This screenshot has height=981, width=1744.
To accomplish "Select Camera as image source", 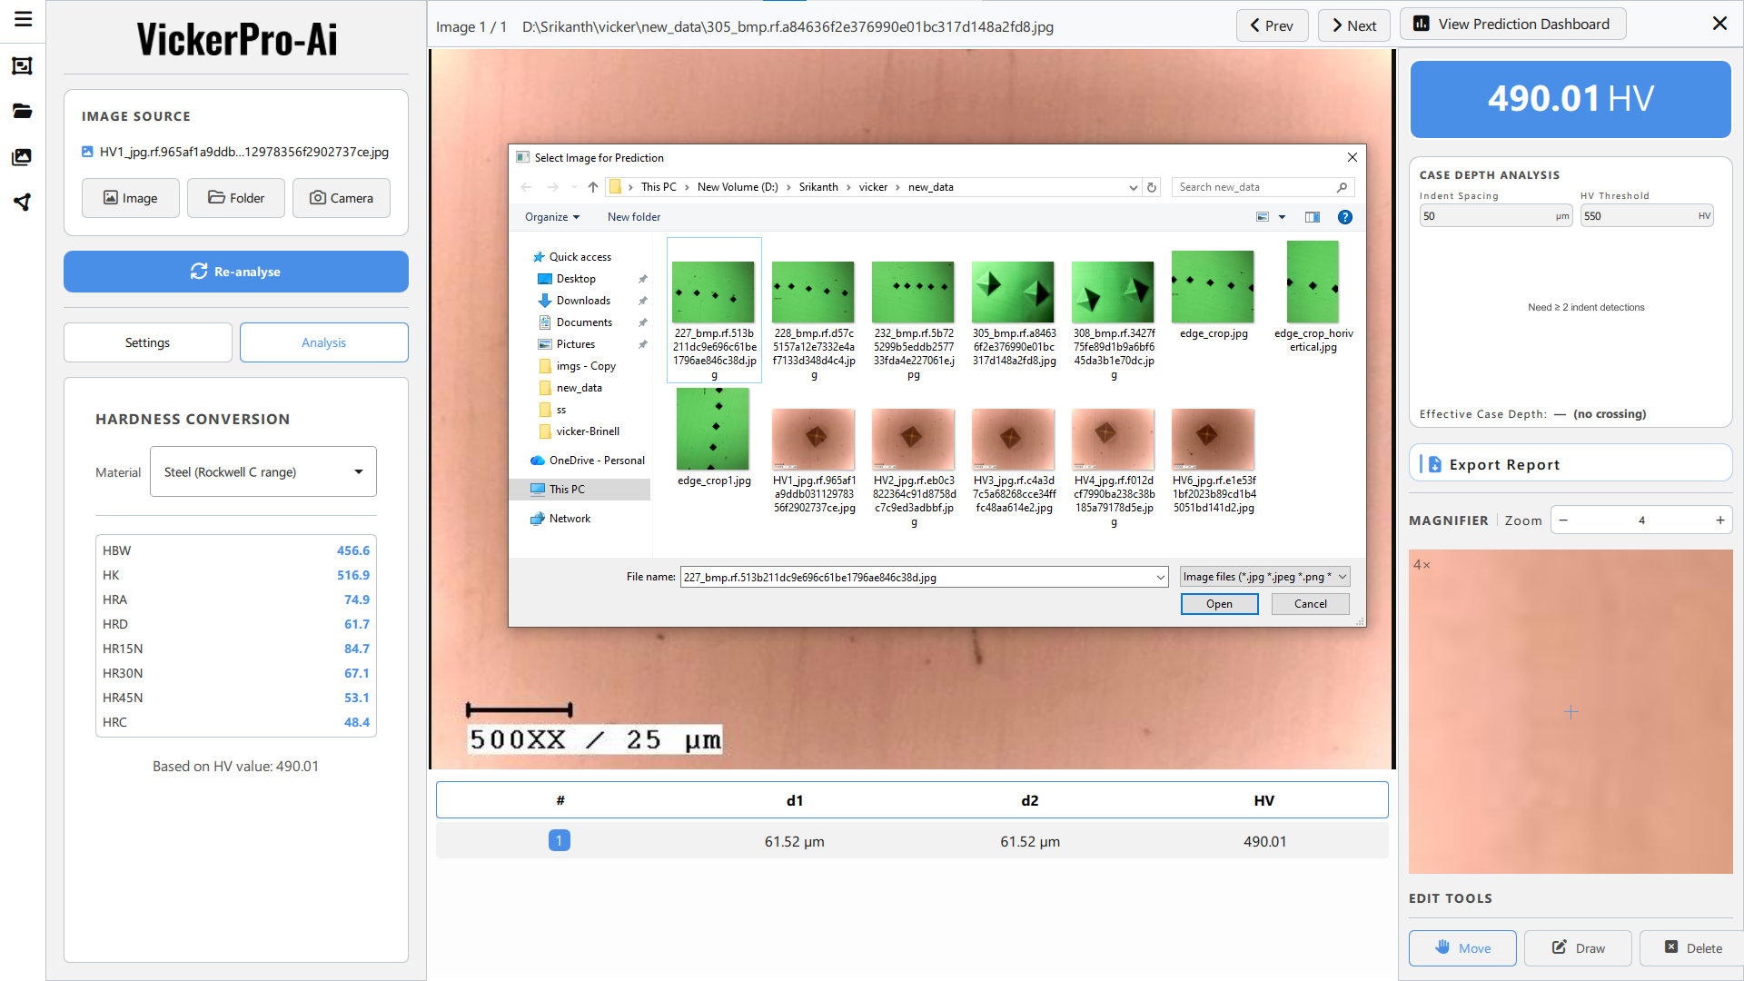I will 342,198.
